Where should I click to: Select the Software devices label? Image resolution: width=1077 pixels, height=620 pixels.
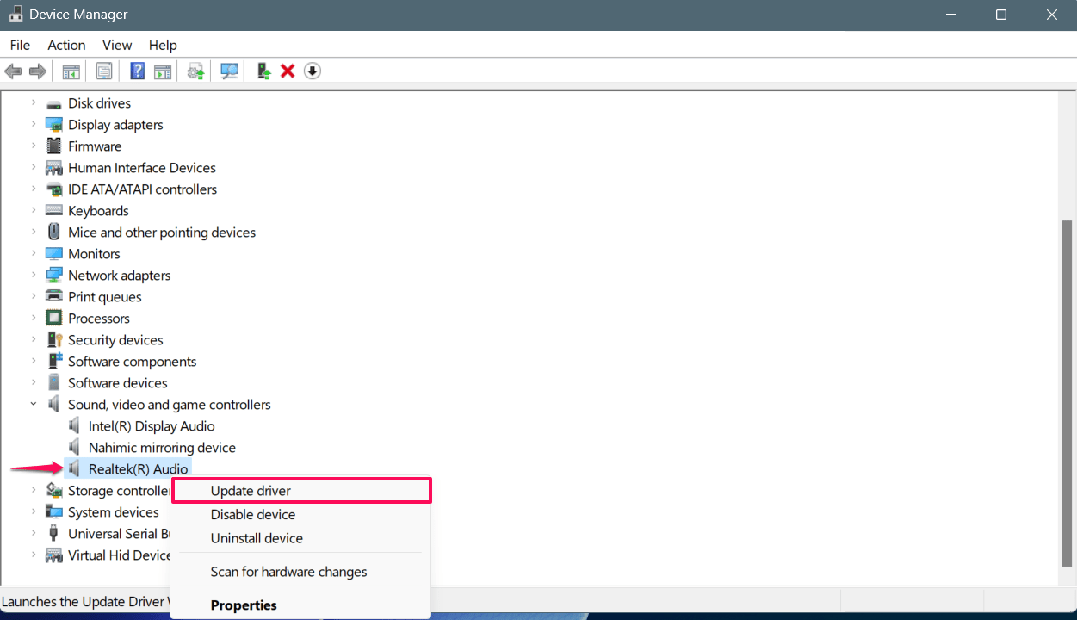pyautogui.click(x=118, y=383)
